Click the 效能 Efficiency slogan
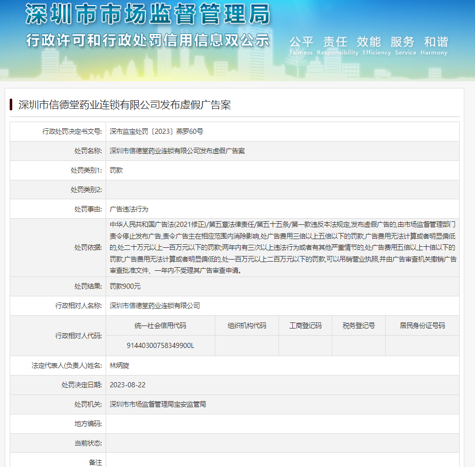Screen dimensions: 475x467 click(x=377, y=45)
